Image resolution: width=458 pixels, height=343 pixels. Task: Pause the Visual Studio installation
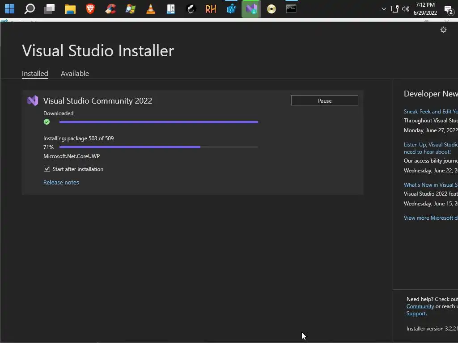pos(325,100)
